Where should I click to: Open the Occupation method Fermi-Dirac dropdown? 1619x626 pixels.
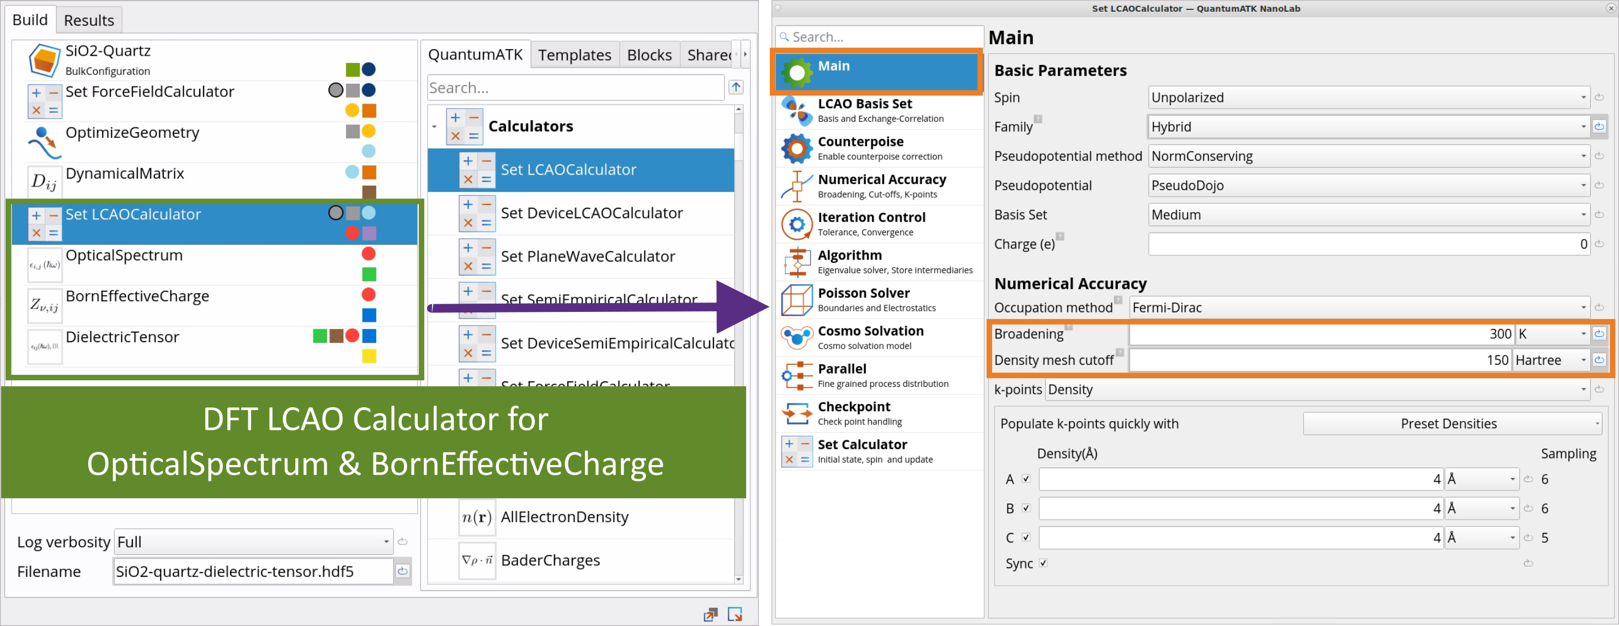click(1360, 307)
